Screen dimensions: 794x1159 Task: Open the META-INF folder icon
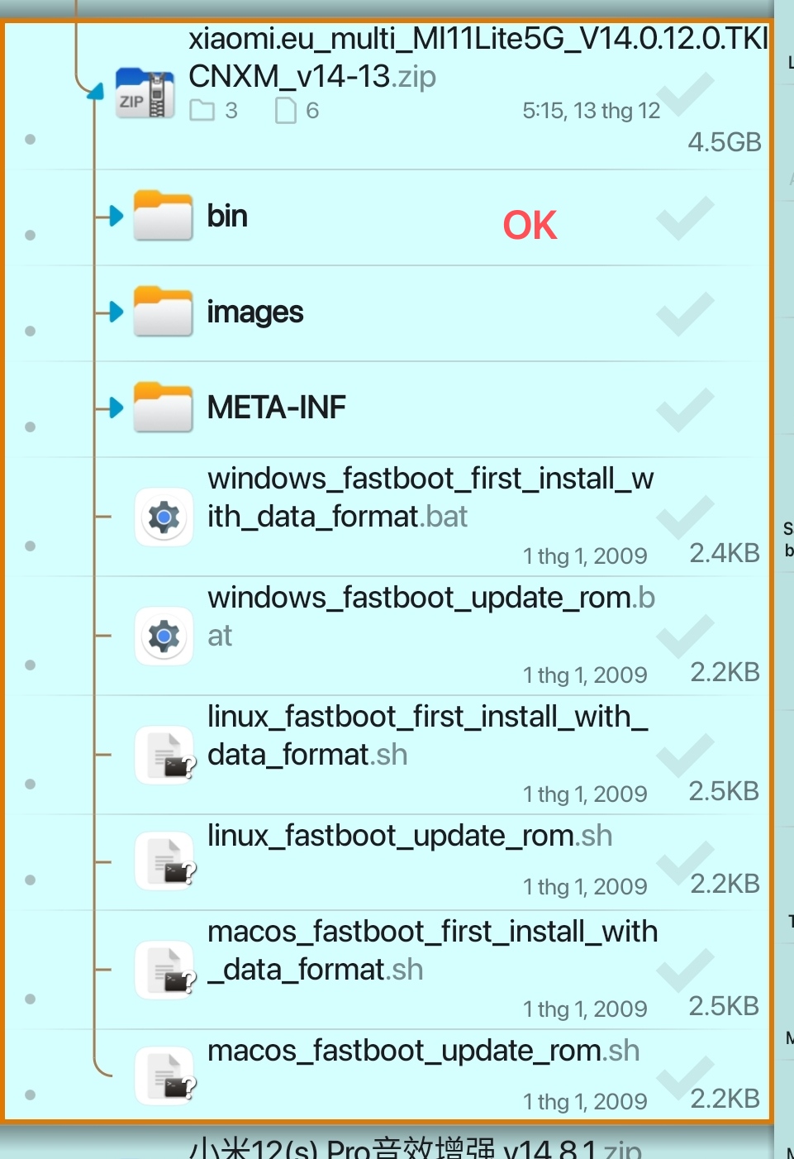[x=164, y=408]
